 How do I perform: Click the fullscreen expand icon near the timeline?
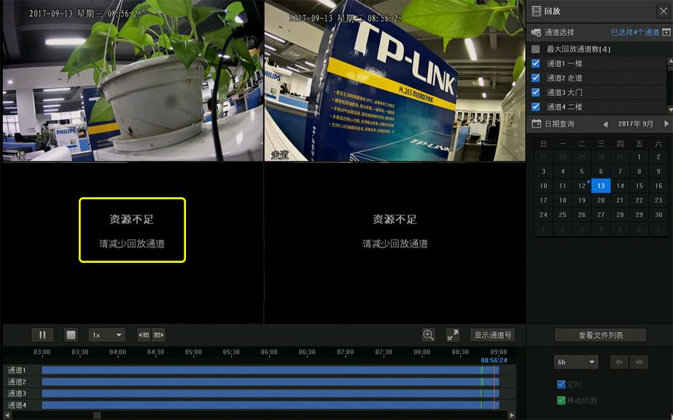click(454, 334)
